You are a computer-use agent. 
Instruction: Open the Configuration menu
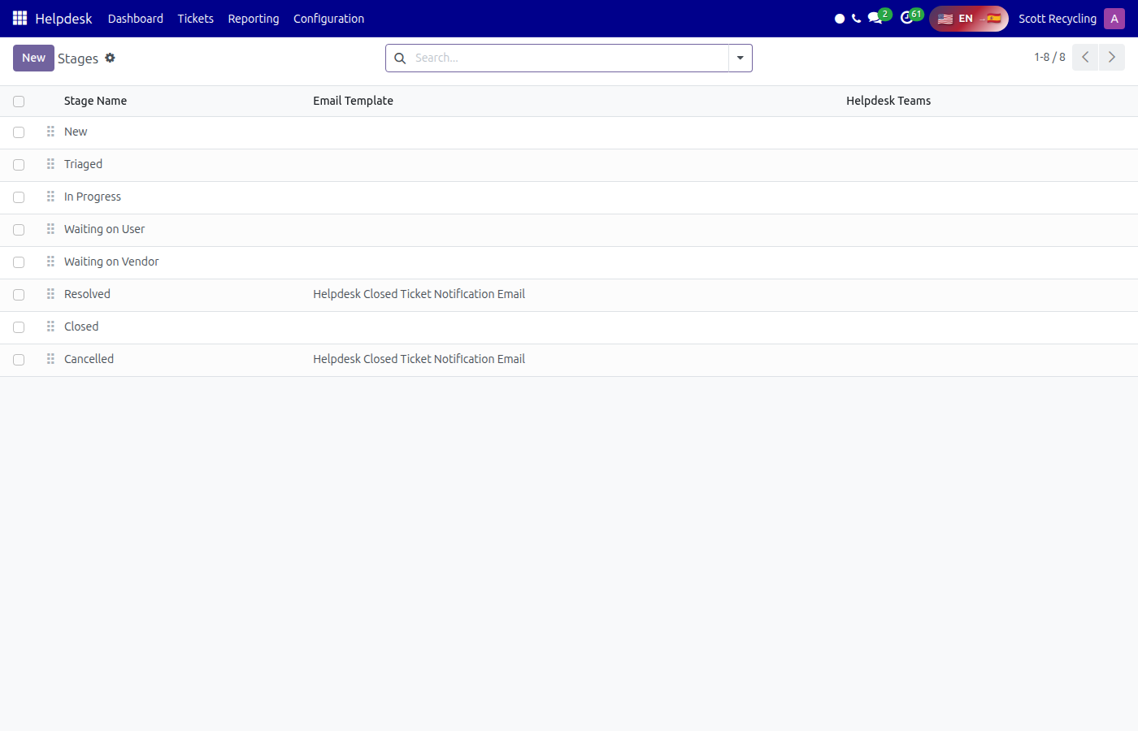pyautogui.click(x=329, y=19)
